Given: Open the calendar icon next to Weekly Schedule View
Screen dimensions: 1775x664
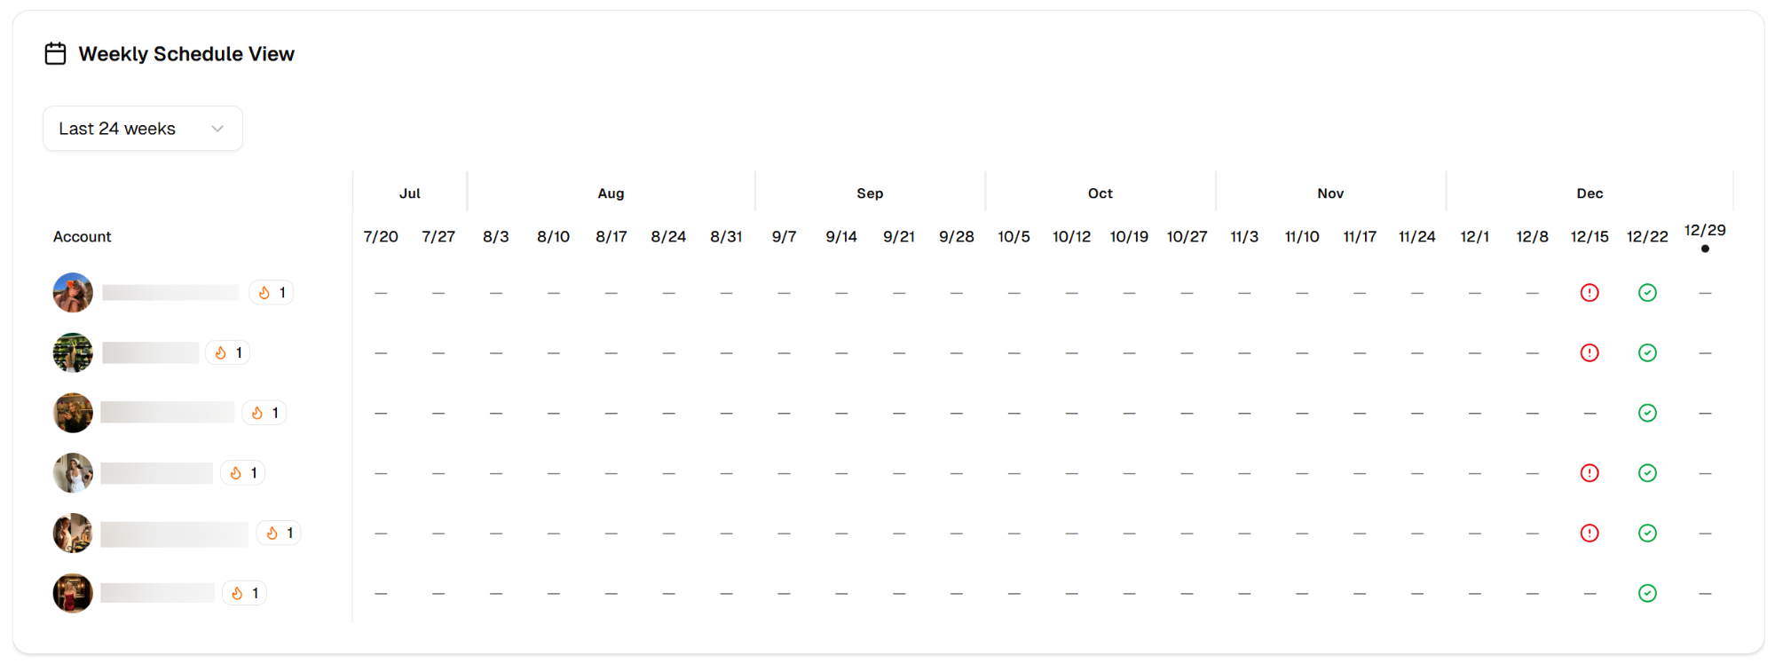Looking at the screenshot, I should (x=55, y=53).
